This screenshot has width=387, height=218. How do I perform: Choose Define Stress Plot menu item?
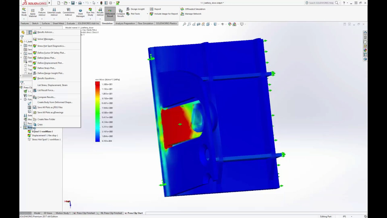[46, 58]
